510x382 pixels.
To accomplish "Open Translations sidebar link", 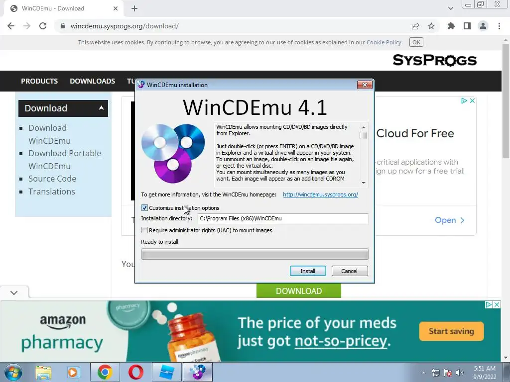I will pyautogui.click(x=52, y=191).
